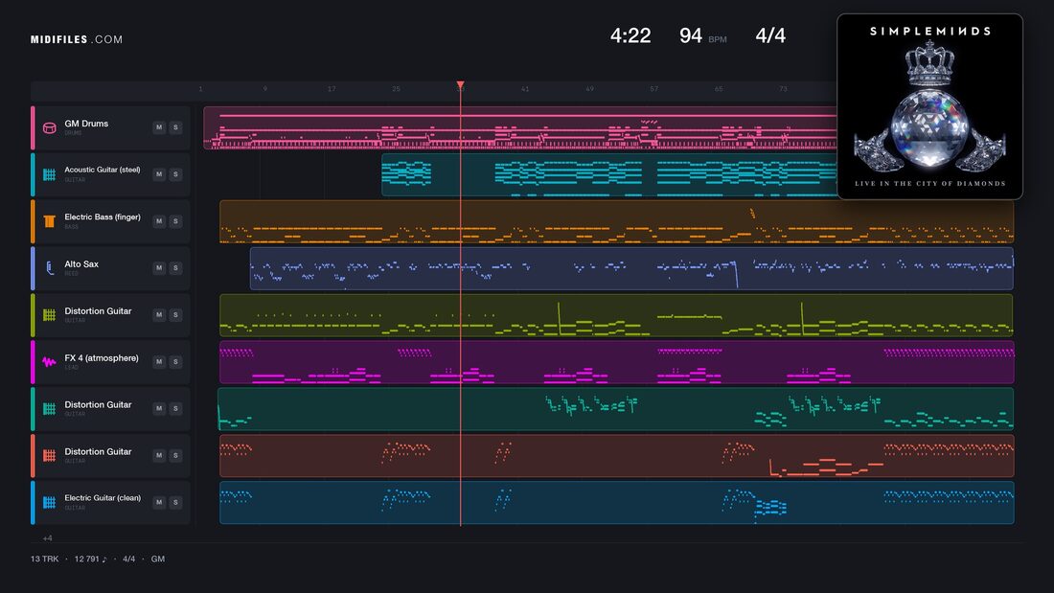The width and height of the screenshot is (1054, 593).
Task: Click the olive Distortion Guitar track icon
Action: point(49,314)
